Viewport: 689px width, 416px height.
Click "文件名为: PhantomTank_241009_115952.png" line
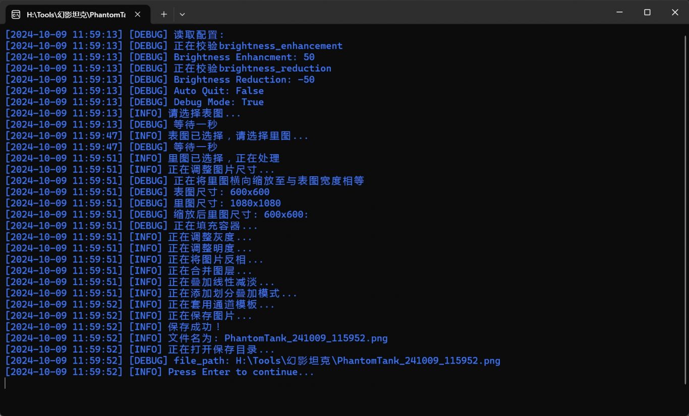(196, 338)
